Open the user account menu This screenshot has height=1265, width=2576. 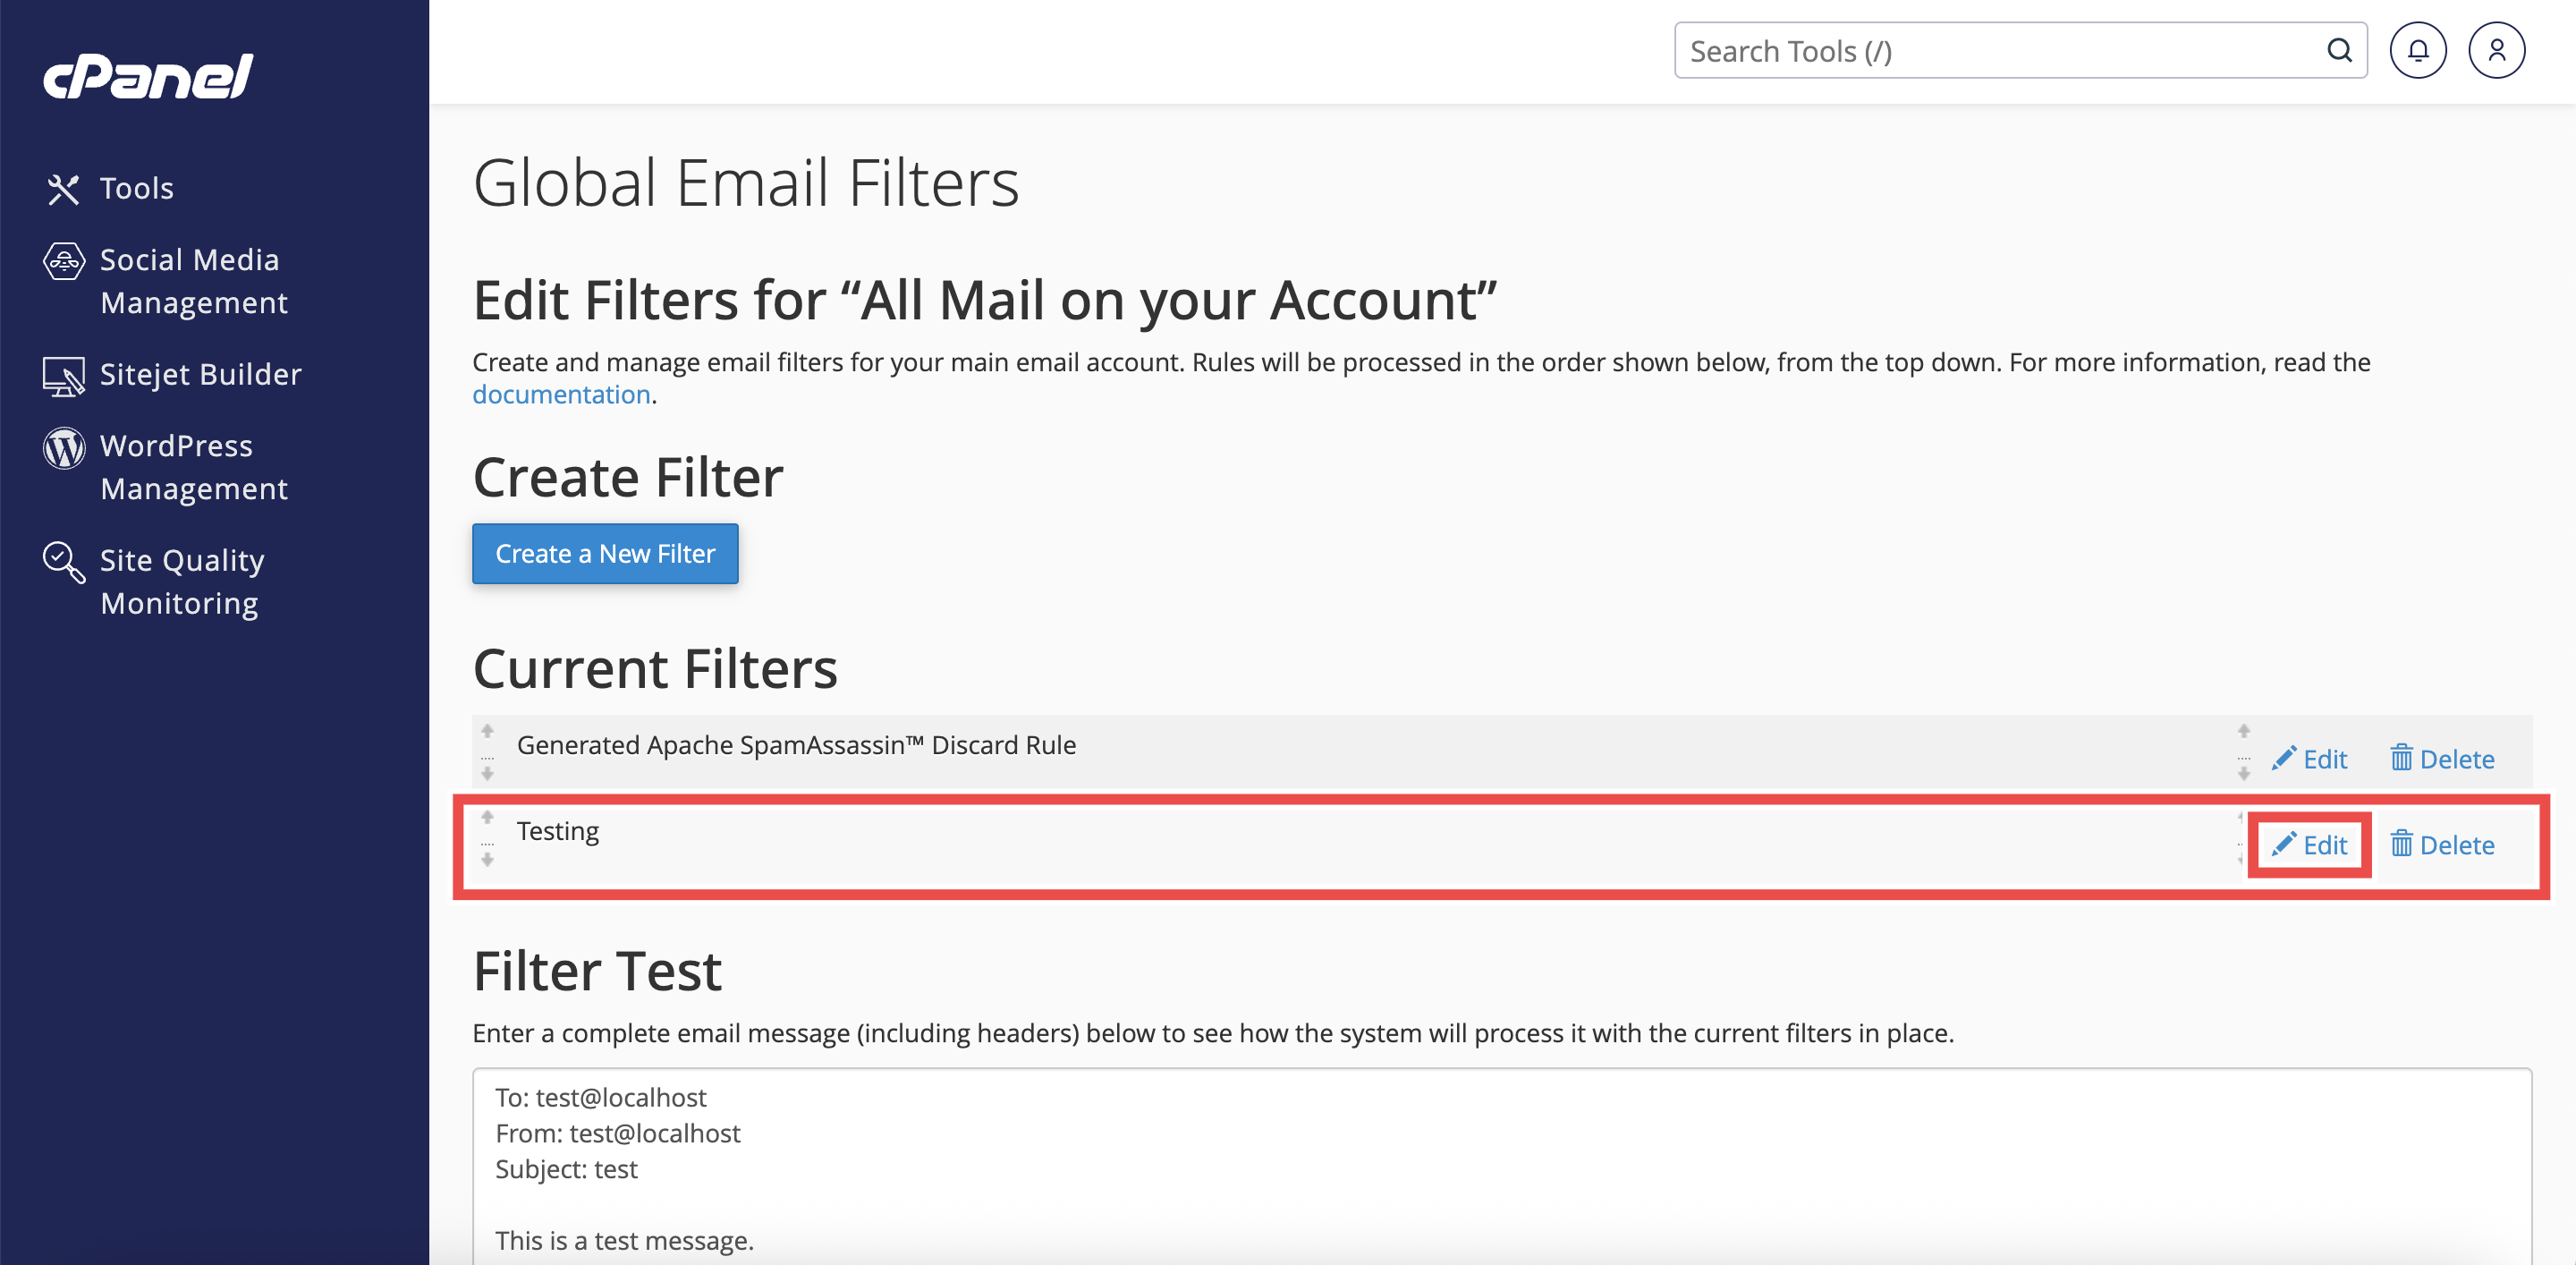[x=2496, y=51]
